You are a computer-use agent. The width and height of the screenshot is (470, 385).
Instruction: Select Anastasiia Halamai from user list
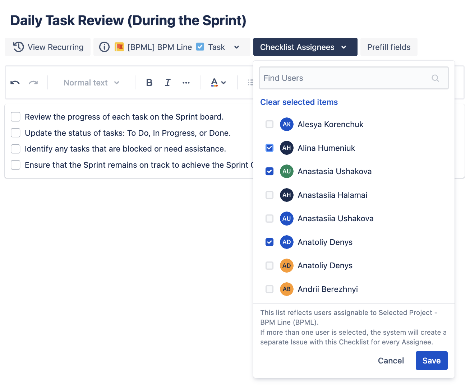(269, 195)
